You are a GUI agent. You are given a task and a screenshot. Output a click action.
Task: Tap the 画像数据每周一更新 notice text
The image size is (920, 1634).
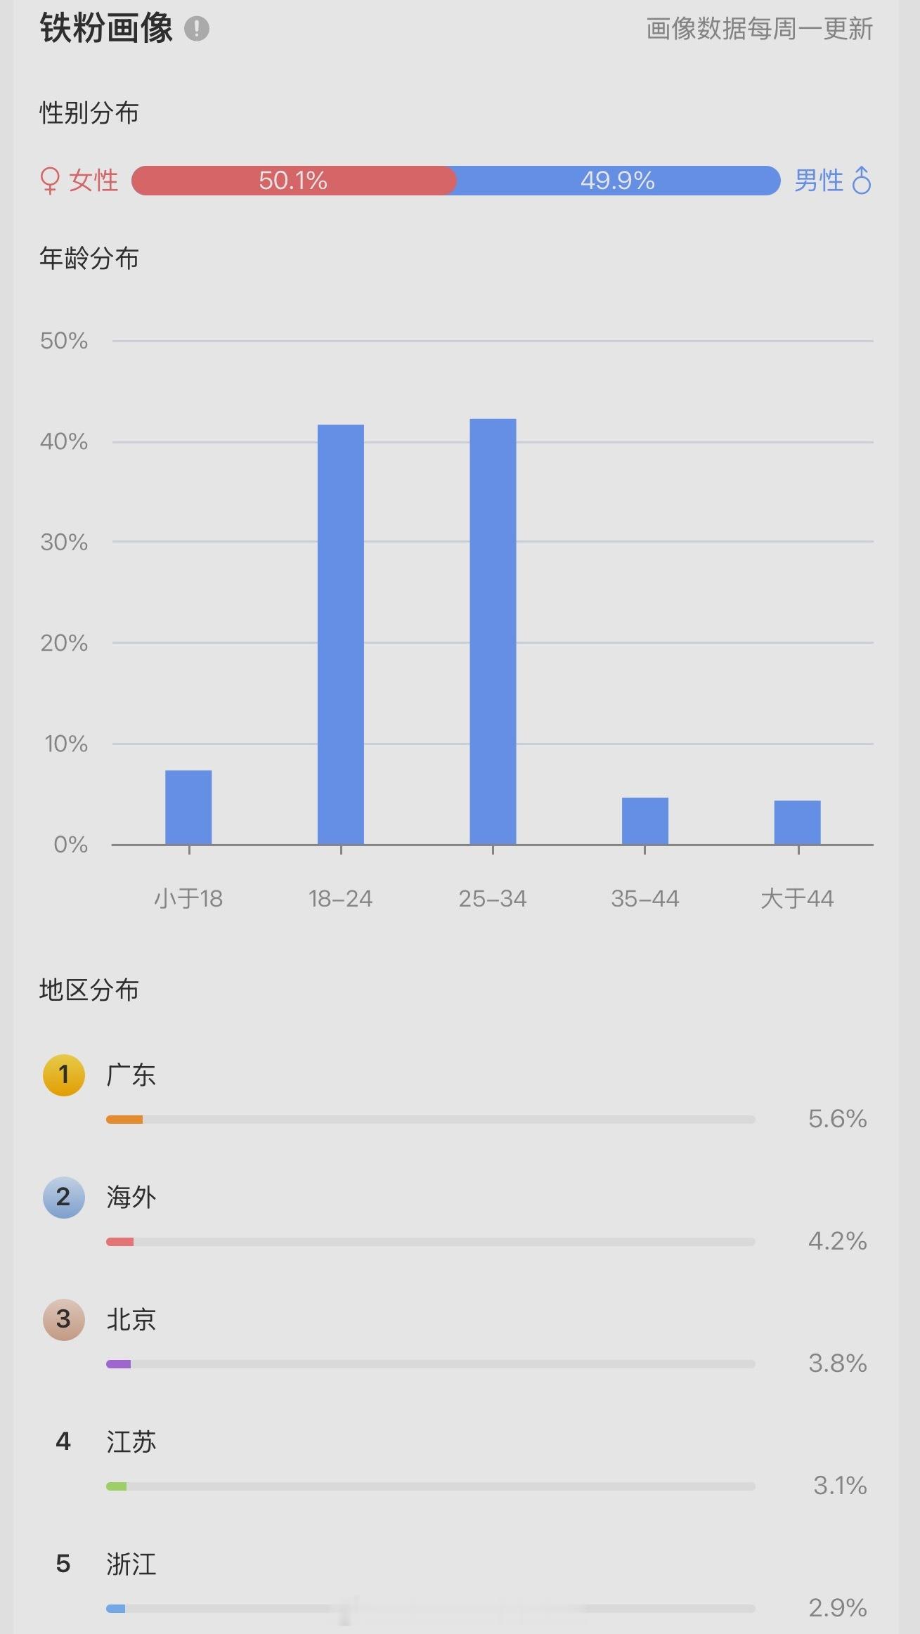pyautogui.click(x=760, y=29)
